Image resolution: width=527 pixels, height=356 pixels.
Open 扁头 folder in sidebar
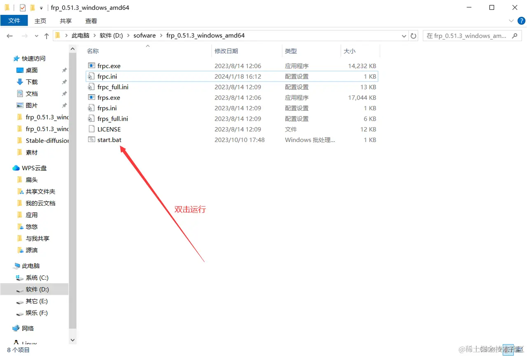[x=27, y=180]
